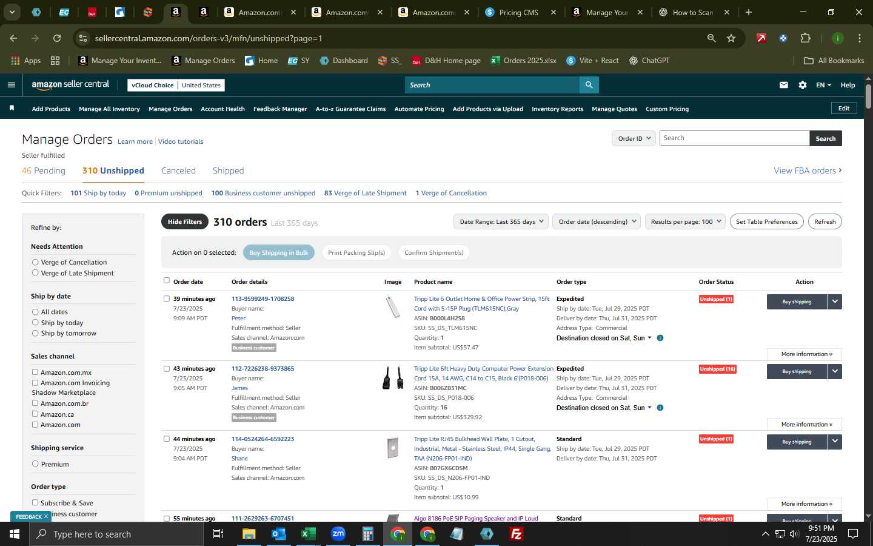Click the info icon on the James order row
The height and width of the screenshot is (546, 873).
point(660,408)
